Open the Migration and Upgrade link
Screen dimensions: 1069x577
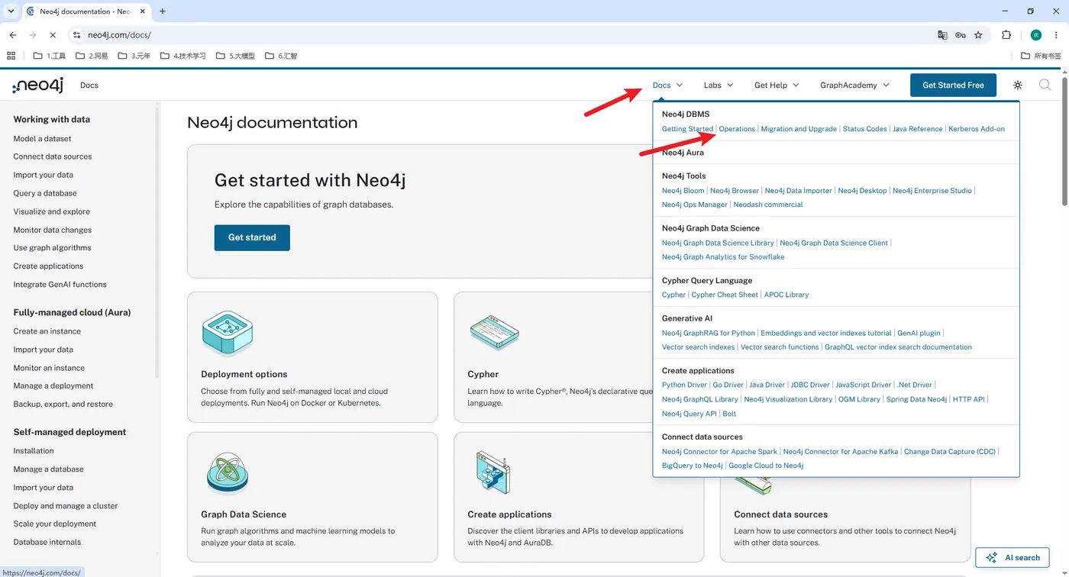(x=799, y=129)
